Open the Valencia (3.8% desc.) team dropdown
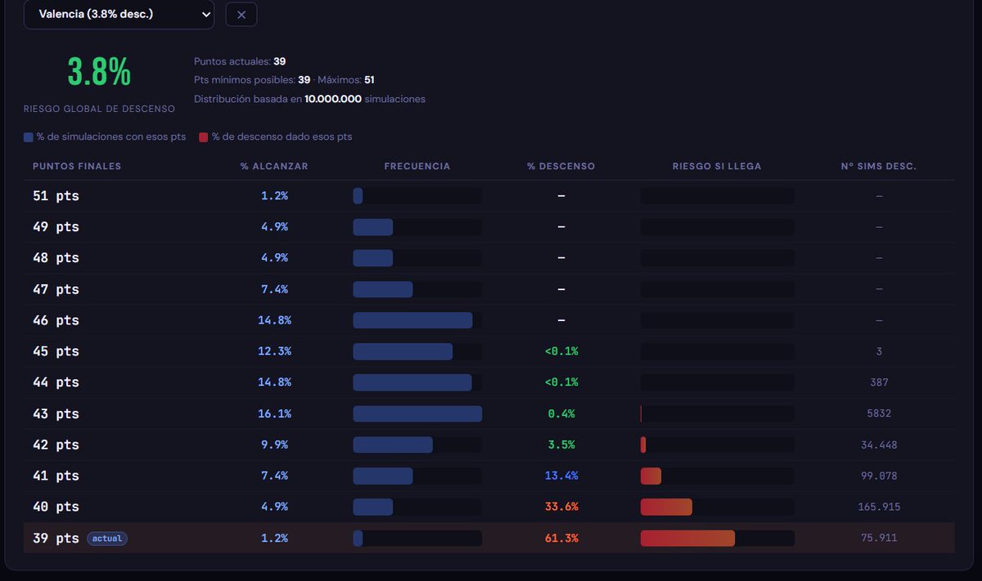982x581 pixels. (x=119, y=15)
